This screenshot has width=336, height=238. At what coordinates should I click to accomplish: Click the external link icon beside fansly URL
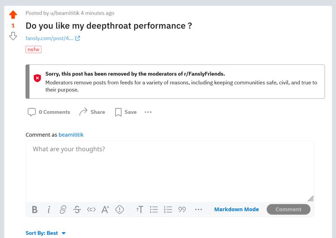(78, 38)
